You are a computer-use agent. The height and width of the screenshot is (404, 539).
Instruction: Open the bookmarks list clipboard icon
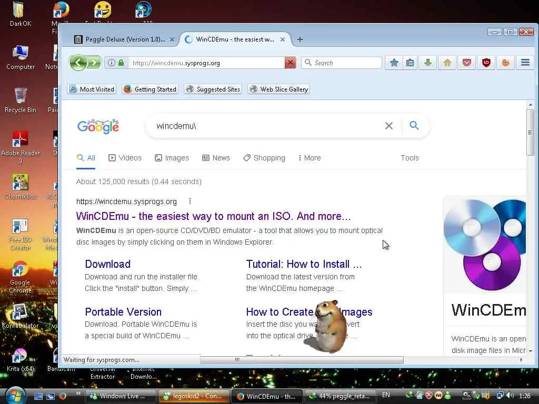coord(410,63)
